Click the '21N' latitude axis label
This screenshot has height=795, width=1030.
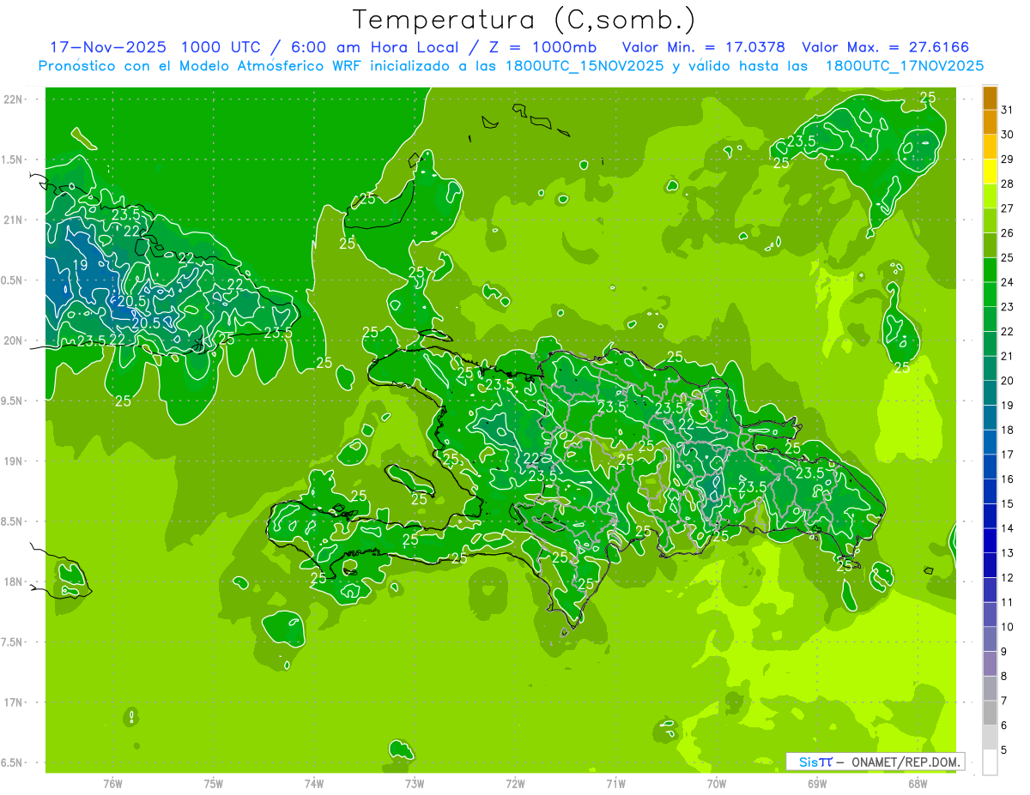pyautogui.click(x=13, y=220)
